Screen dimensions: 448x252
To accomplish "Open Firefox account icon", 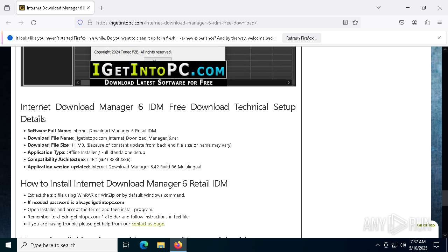I will 414,23.
